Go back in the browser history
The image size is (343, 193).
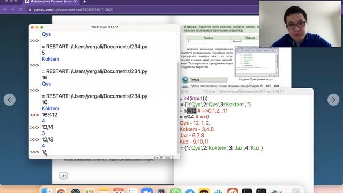click(5, 10)
